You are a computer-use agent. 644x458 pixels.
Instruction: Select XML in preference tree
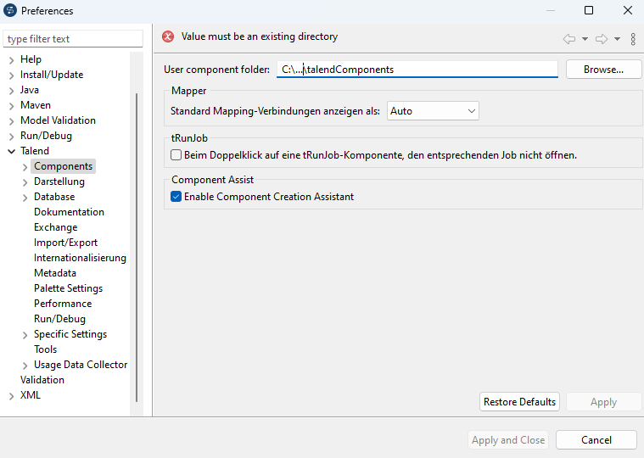click(31, 394)
